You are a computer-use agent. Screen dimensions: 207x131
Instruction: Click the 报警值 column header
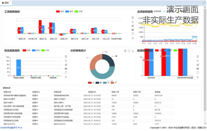click(157, 92)
